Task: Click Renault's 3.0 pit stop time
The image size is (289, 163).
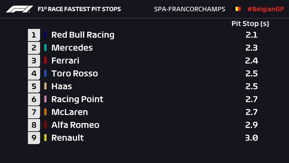Action: pos(252,138)
